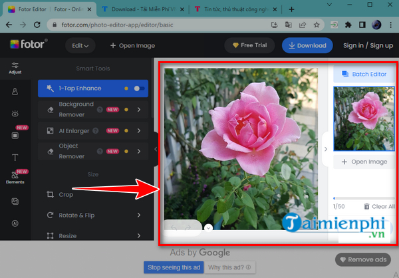Select 1-Tap Enhance smart tool
This screenshot has width=399, height=278.
93,88
